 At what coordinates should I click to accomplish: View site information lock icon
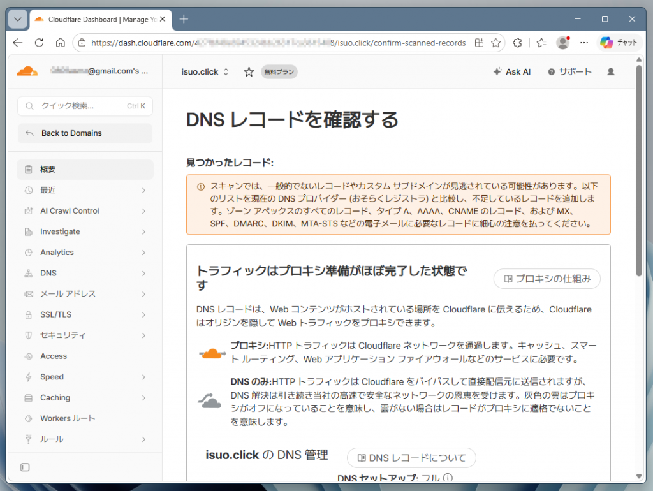click(x=82, y=43)
